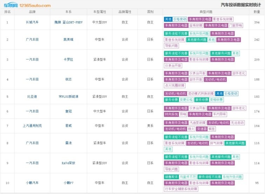265x194 pixels.
Task: Click the 变相收费 tag
Action: click(216, 100)
